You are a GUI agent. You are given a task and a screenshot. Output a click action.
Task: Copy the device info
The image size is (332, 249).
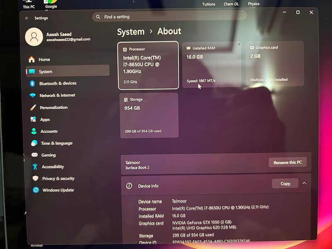(285, 183)
